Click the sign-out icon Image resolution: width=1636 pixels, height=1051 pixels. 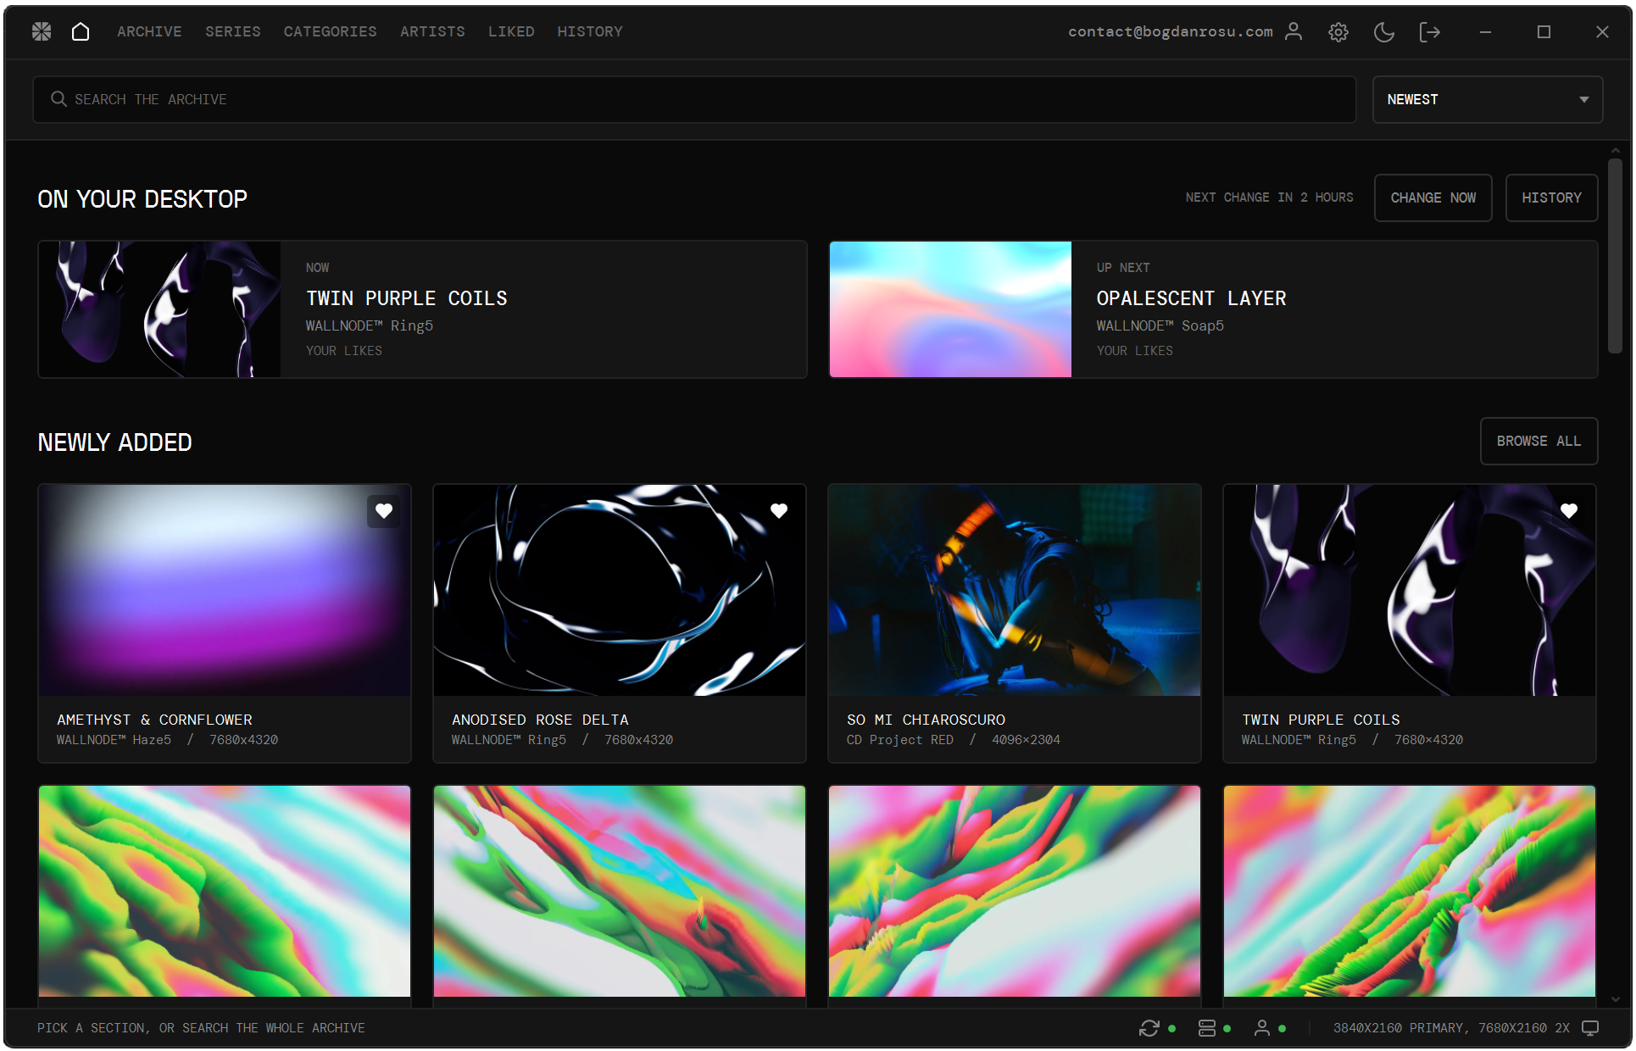pyautogui.click(x=1430, y=32)
